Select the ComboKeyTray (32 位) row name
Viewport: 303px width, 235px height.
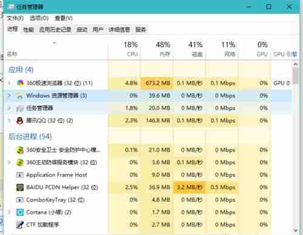tap(55, 200)
